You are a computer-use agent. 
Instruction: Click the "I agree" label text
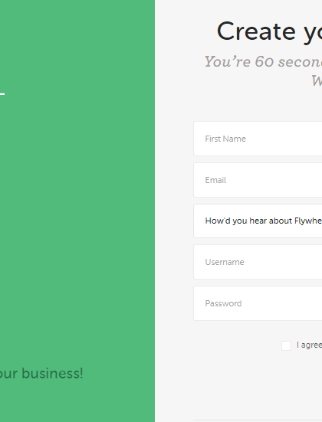[309, 345]
